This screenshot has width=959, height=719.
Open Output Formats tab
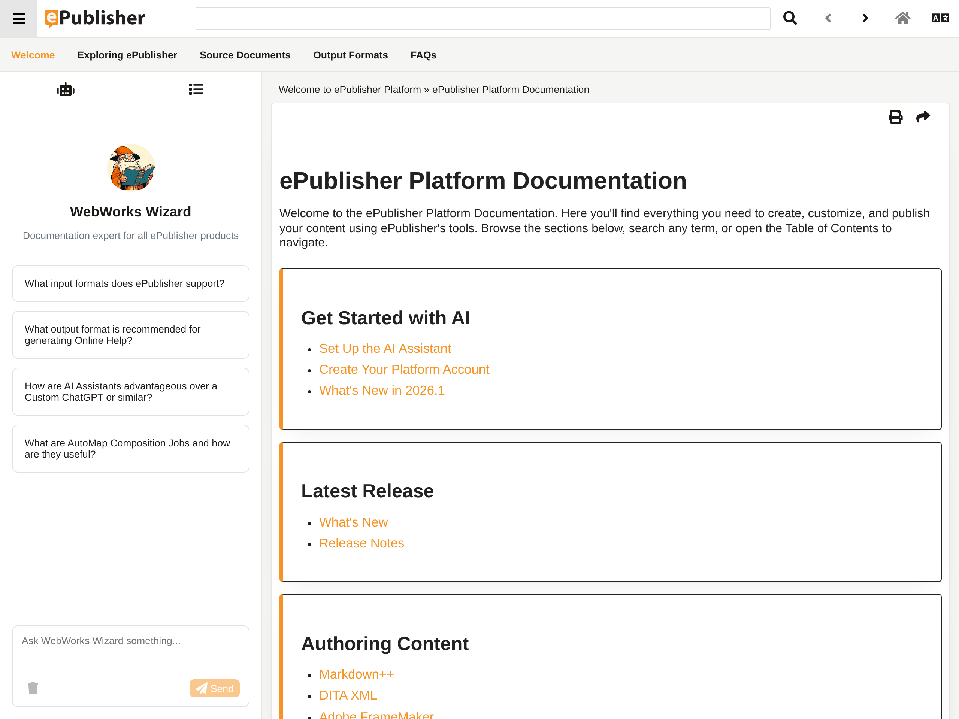pyautogui.click(x=350, y=55)
